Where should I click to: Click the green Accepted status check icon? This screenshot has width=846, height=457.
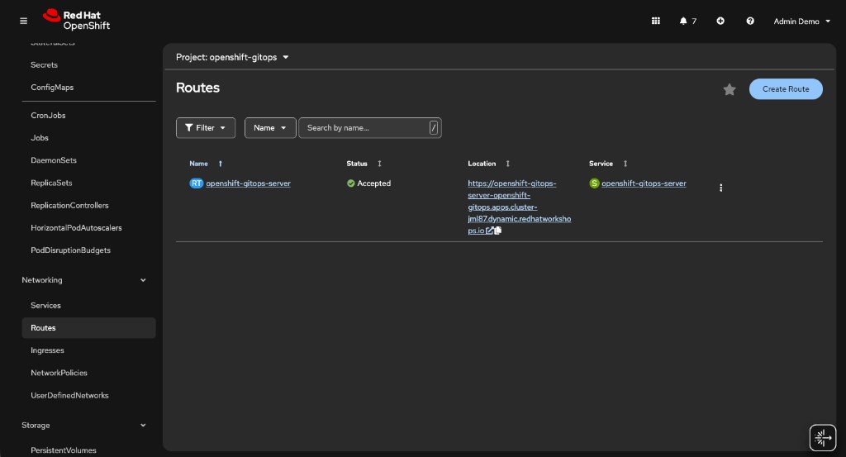point(350,183)
